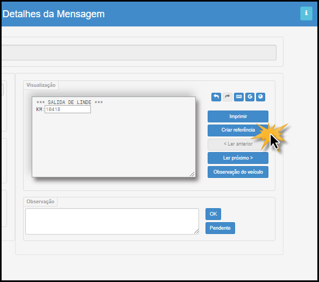Select the Criar referência button
The height and width of the screenshot is (282, 319).
(238, 130)
